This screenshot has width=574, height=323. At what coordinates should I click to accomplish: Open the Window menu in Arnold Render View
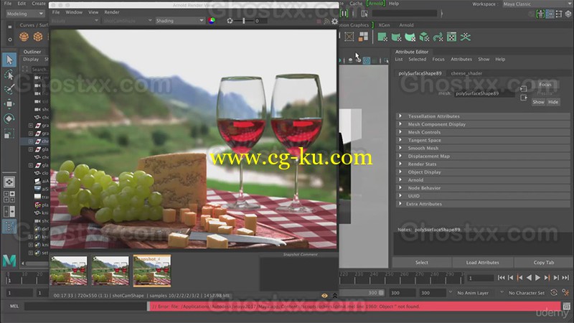74,12
